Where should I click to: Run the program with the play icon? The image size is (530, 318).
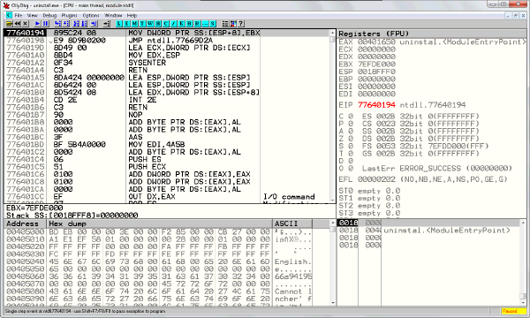(37, 24)
